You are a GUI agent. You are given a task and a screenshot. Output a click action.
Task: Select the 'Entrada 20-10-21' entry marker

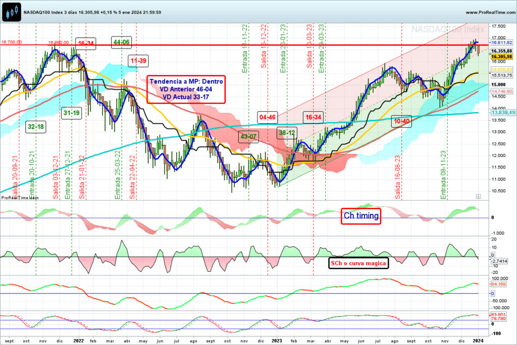coord(32,175)
